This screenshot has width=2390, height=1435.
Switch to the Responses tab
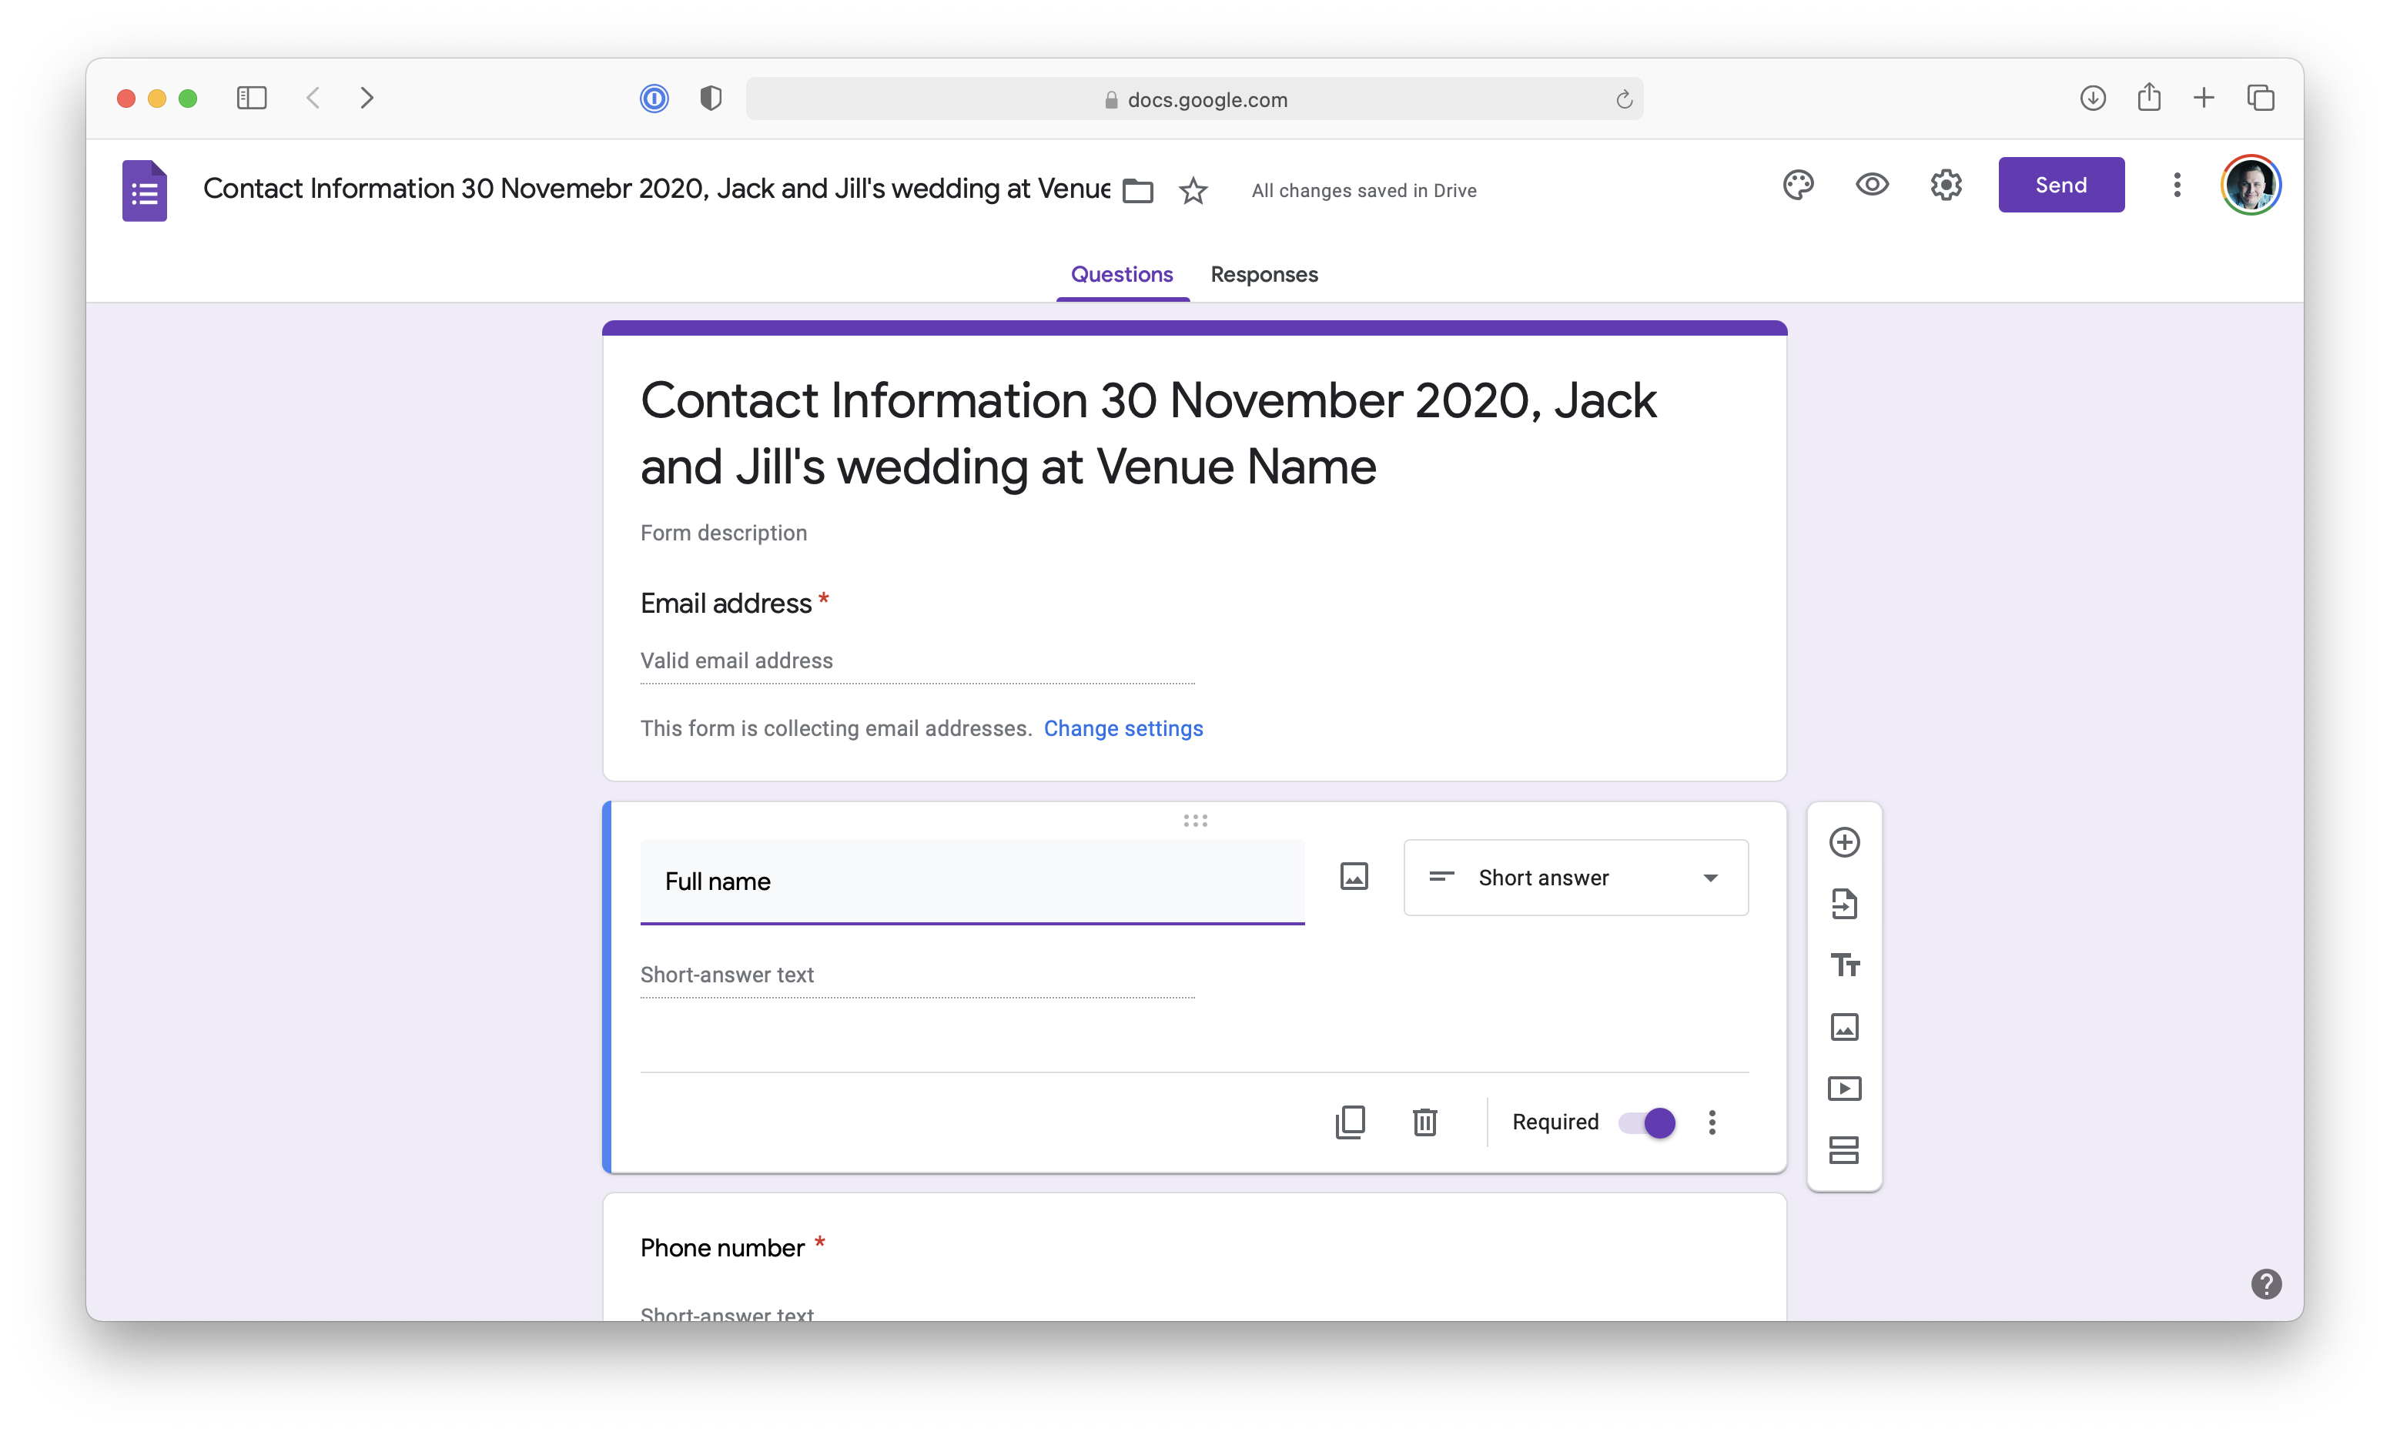[1264, 275]
